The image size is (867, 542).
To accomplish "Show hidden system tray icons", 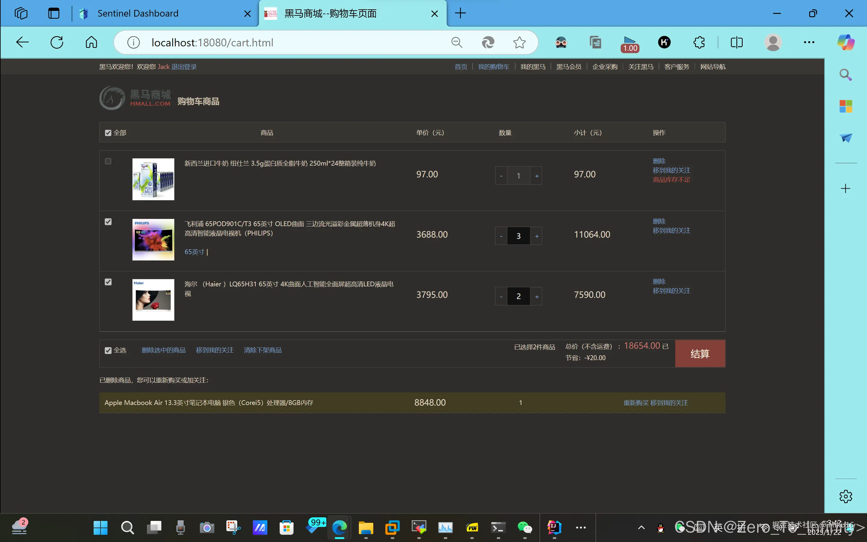I will [x=641, y=528].
